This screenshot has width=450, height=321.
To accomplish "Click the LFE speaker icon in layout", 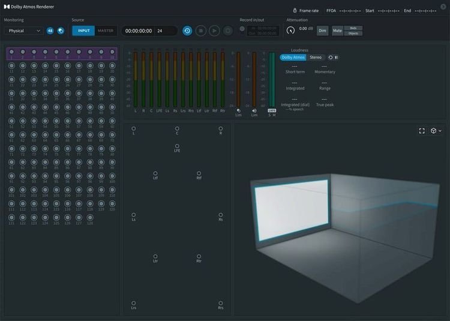I will click(177, 146).
